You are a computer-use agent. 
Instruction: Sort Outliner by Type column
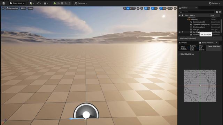coord(212,15)
